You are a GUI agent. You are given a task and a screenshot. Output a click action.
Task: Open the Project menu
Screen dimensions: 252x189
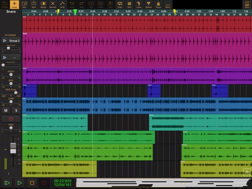tap(5, 5)
